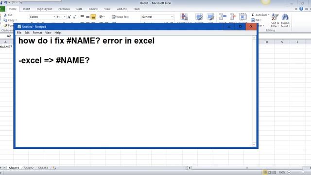This screenshot has height=175, width=311.
Task: Click the Copy icon in Clipboard group
Action: click(5, 20)
